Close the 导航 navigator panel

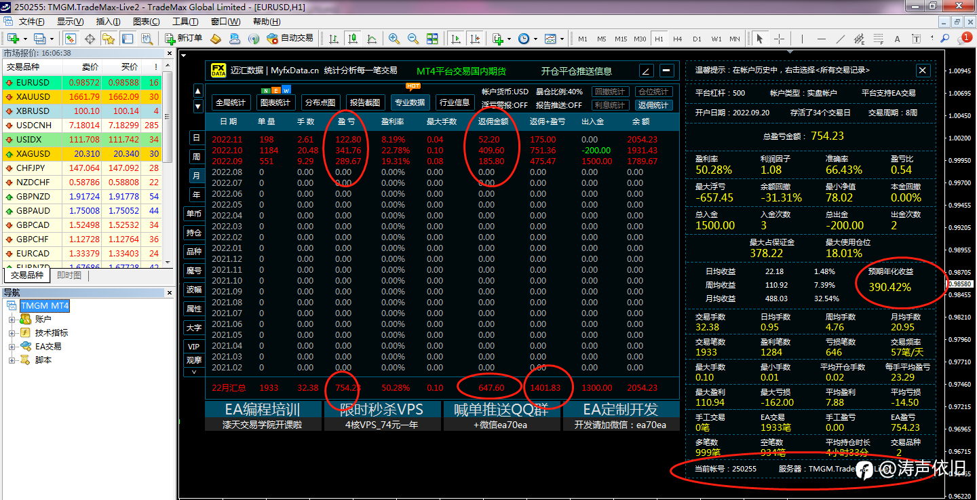point(168,293)
